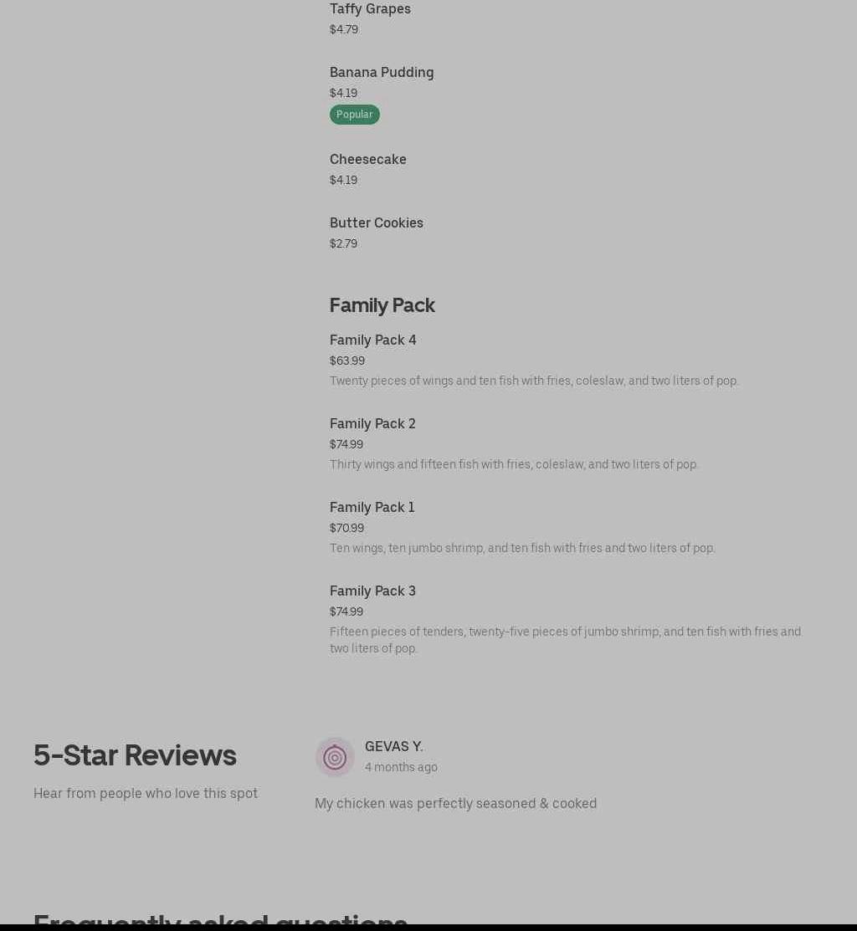The height and width of the screenshot is (931, 857).
Task: Select the Family Pack 3 item
Action: [x=372, y=591]
